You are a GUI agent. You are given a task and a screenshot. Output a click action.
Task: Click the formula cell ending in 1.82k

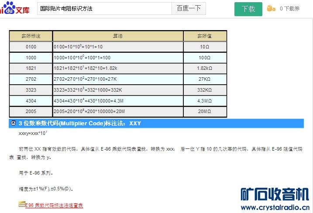[118, 68]
